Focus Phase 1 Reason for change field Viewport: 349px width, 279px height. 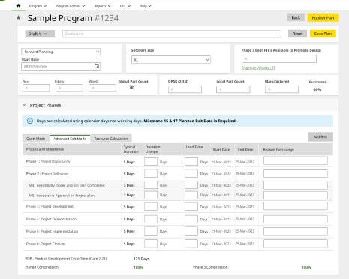point(296,160)
